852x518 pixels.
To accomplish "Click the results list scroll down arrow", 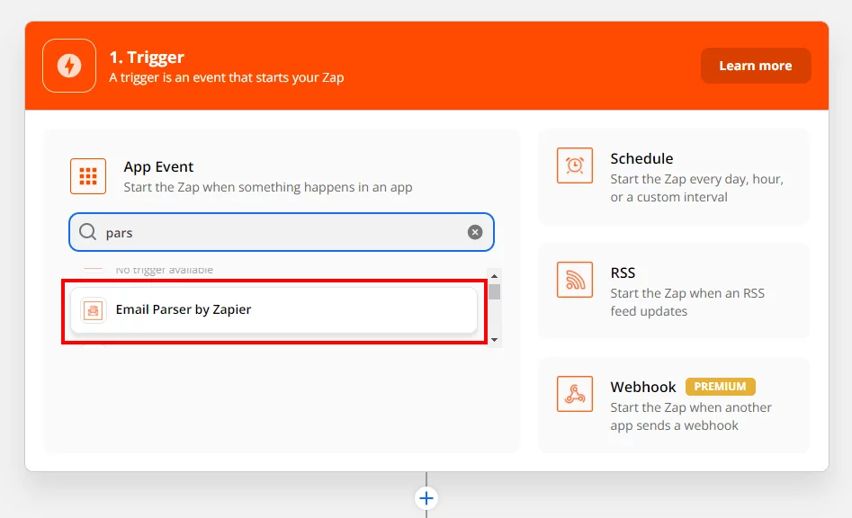I will click(x=495, y=340).
